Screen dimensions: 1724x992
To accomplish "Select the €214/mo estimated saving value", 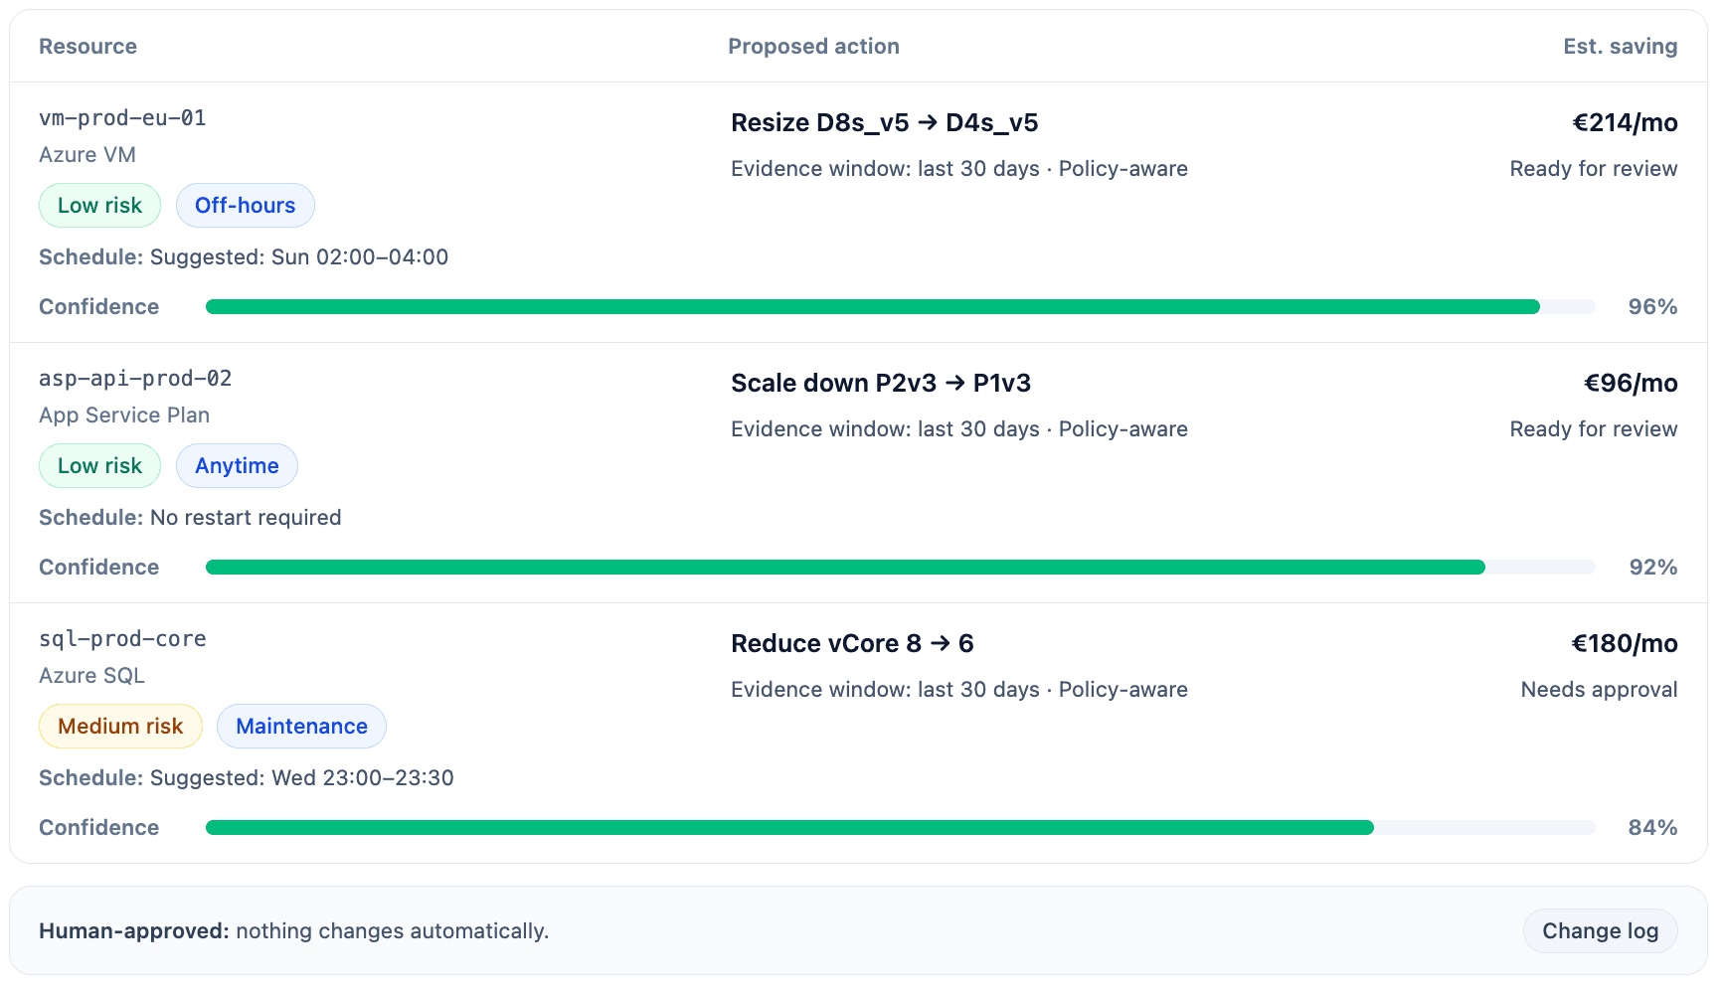I will coord(1625,122).
